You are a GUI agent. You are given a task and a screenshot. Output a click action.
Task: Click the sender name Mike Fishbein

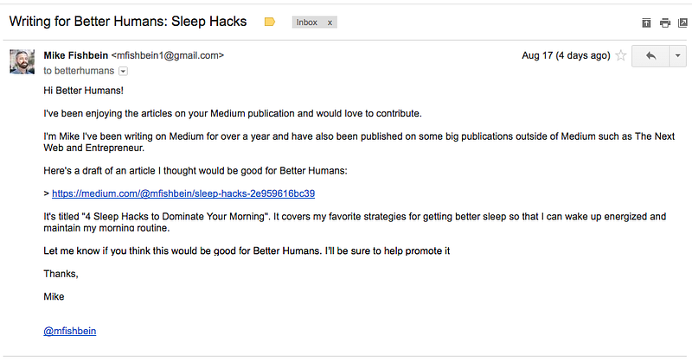pyautogui.click(x=76, y=55)
